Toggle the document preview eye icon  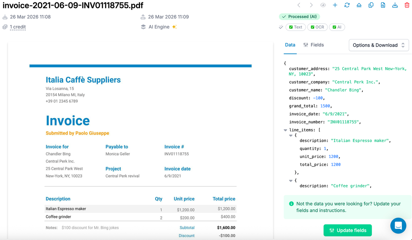pyautogui.click(x=323, y=5)
